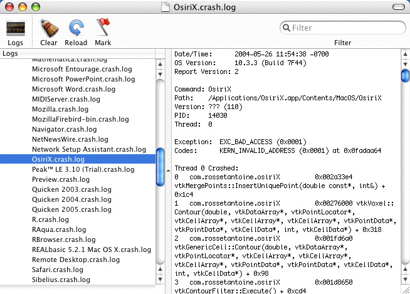Image resolution: width=410 pixels, height=294 pixels.
Task: Click the 'PID: 14030' line
Action: (201, 115)
